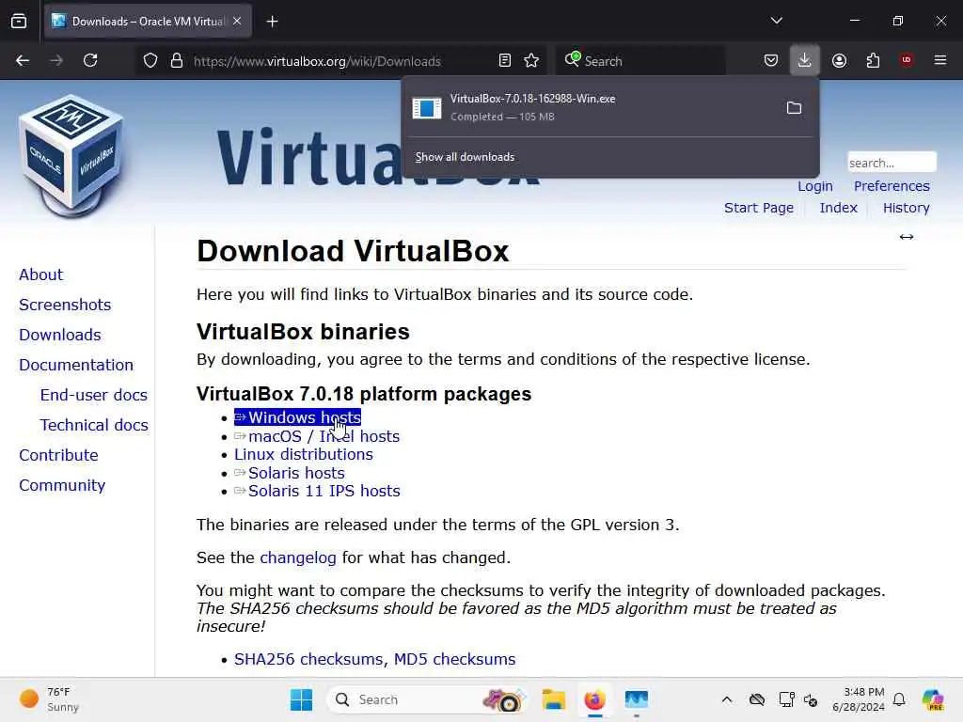This screenshot has height=722, width=963.
Task: Open Technical docs
Action: (x=94, y=425)
